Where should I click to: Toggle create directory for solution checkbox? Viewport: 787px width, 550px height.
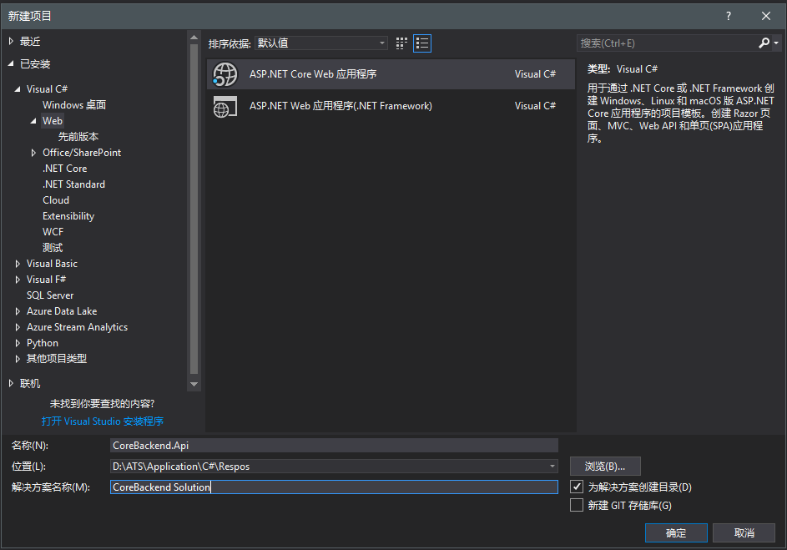577,487
